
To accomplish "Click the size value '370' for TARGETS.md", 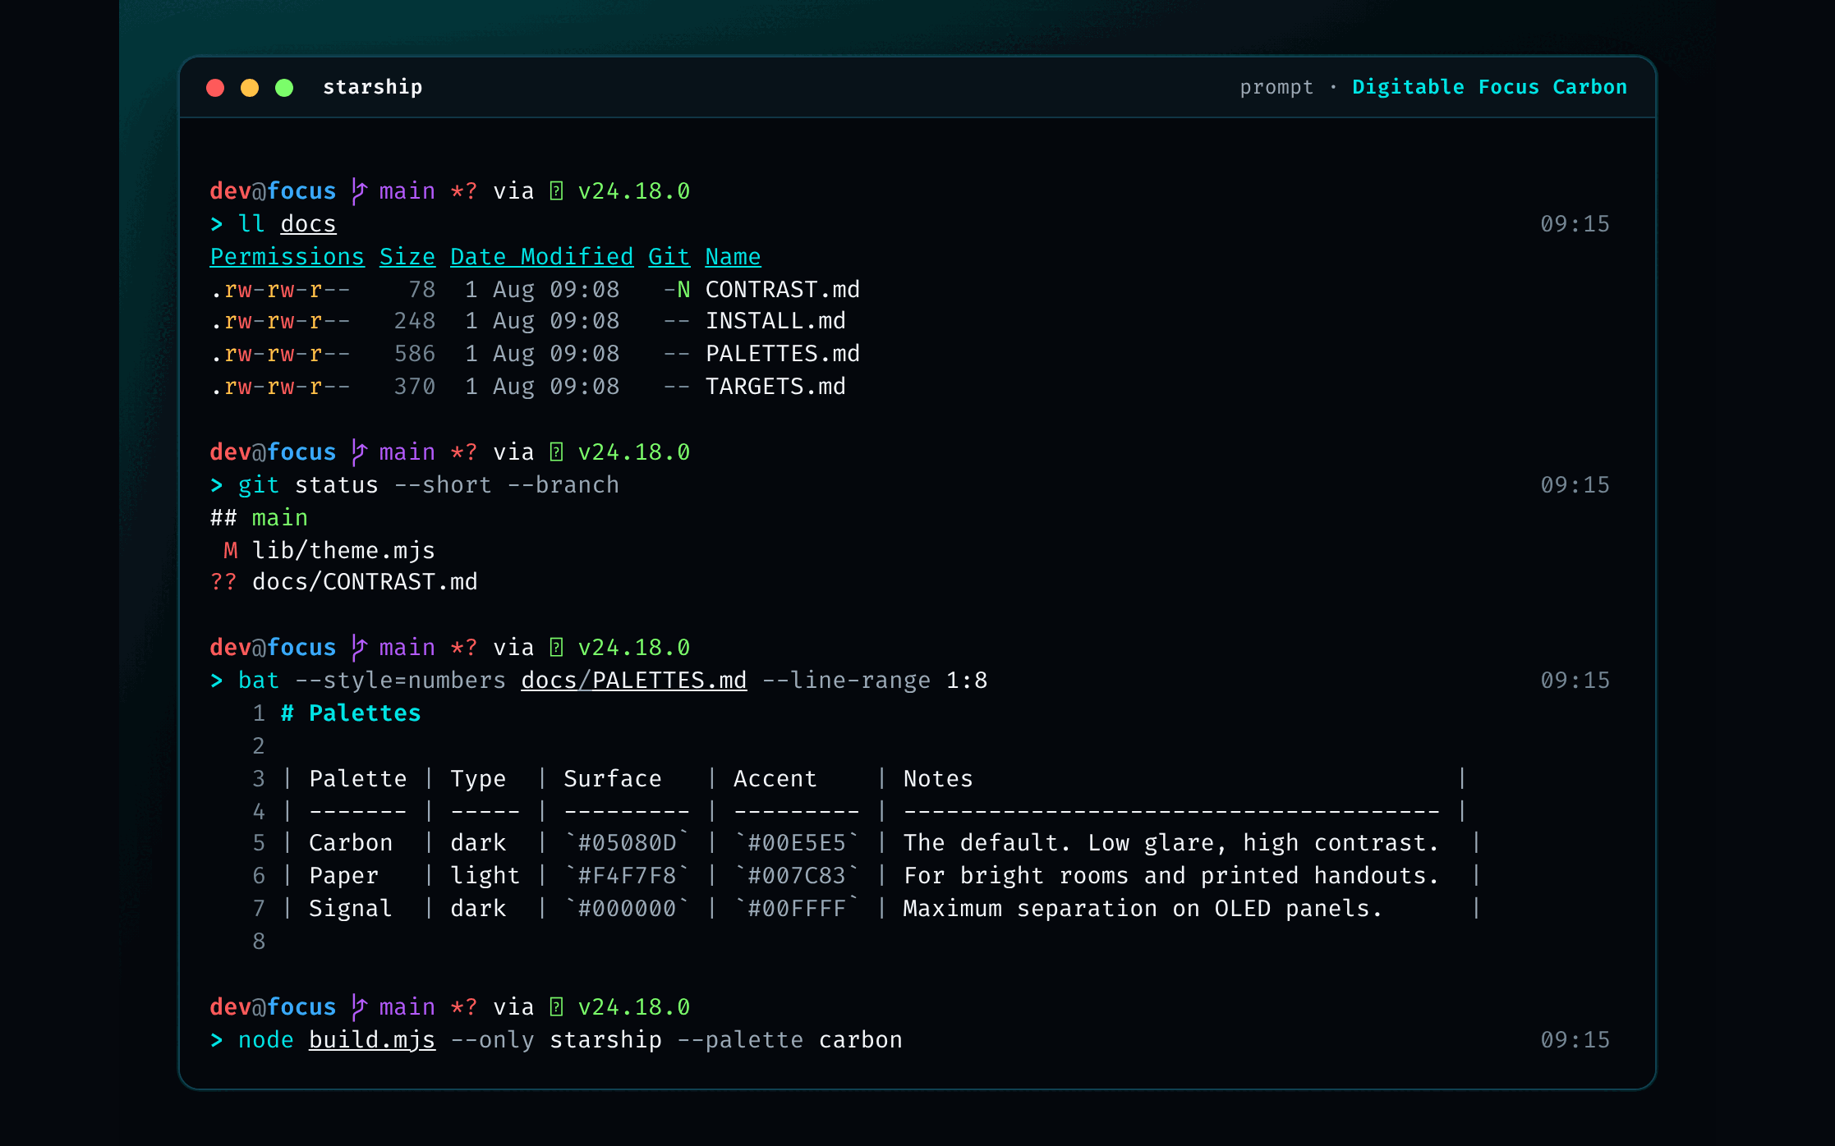I will click(x=415, y=387).
